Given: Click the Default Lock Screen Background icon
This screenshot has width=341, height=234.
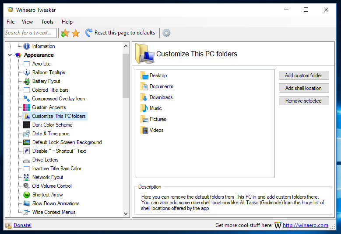Looking at the screenshot, I should click(27, 142).
